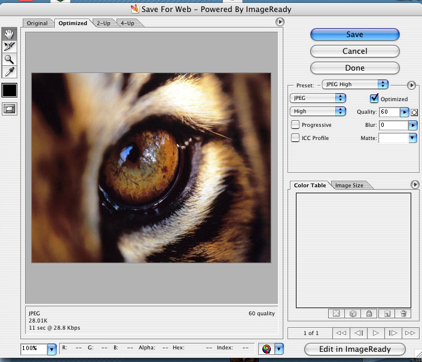422x362 pixels.
Task: Select the Eyedropper tool
Action: click(x=10, y=72)
